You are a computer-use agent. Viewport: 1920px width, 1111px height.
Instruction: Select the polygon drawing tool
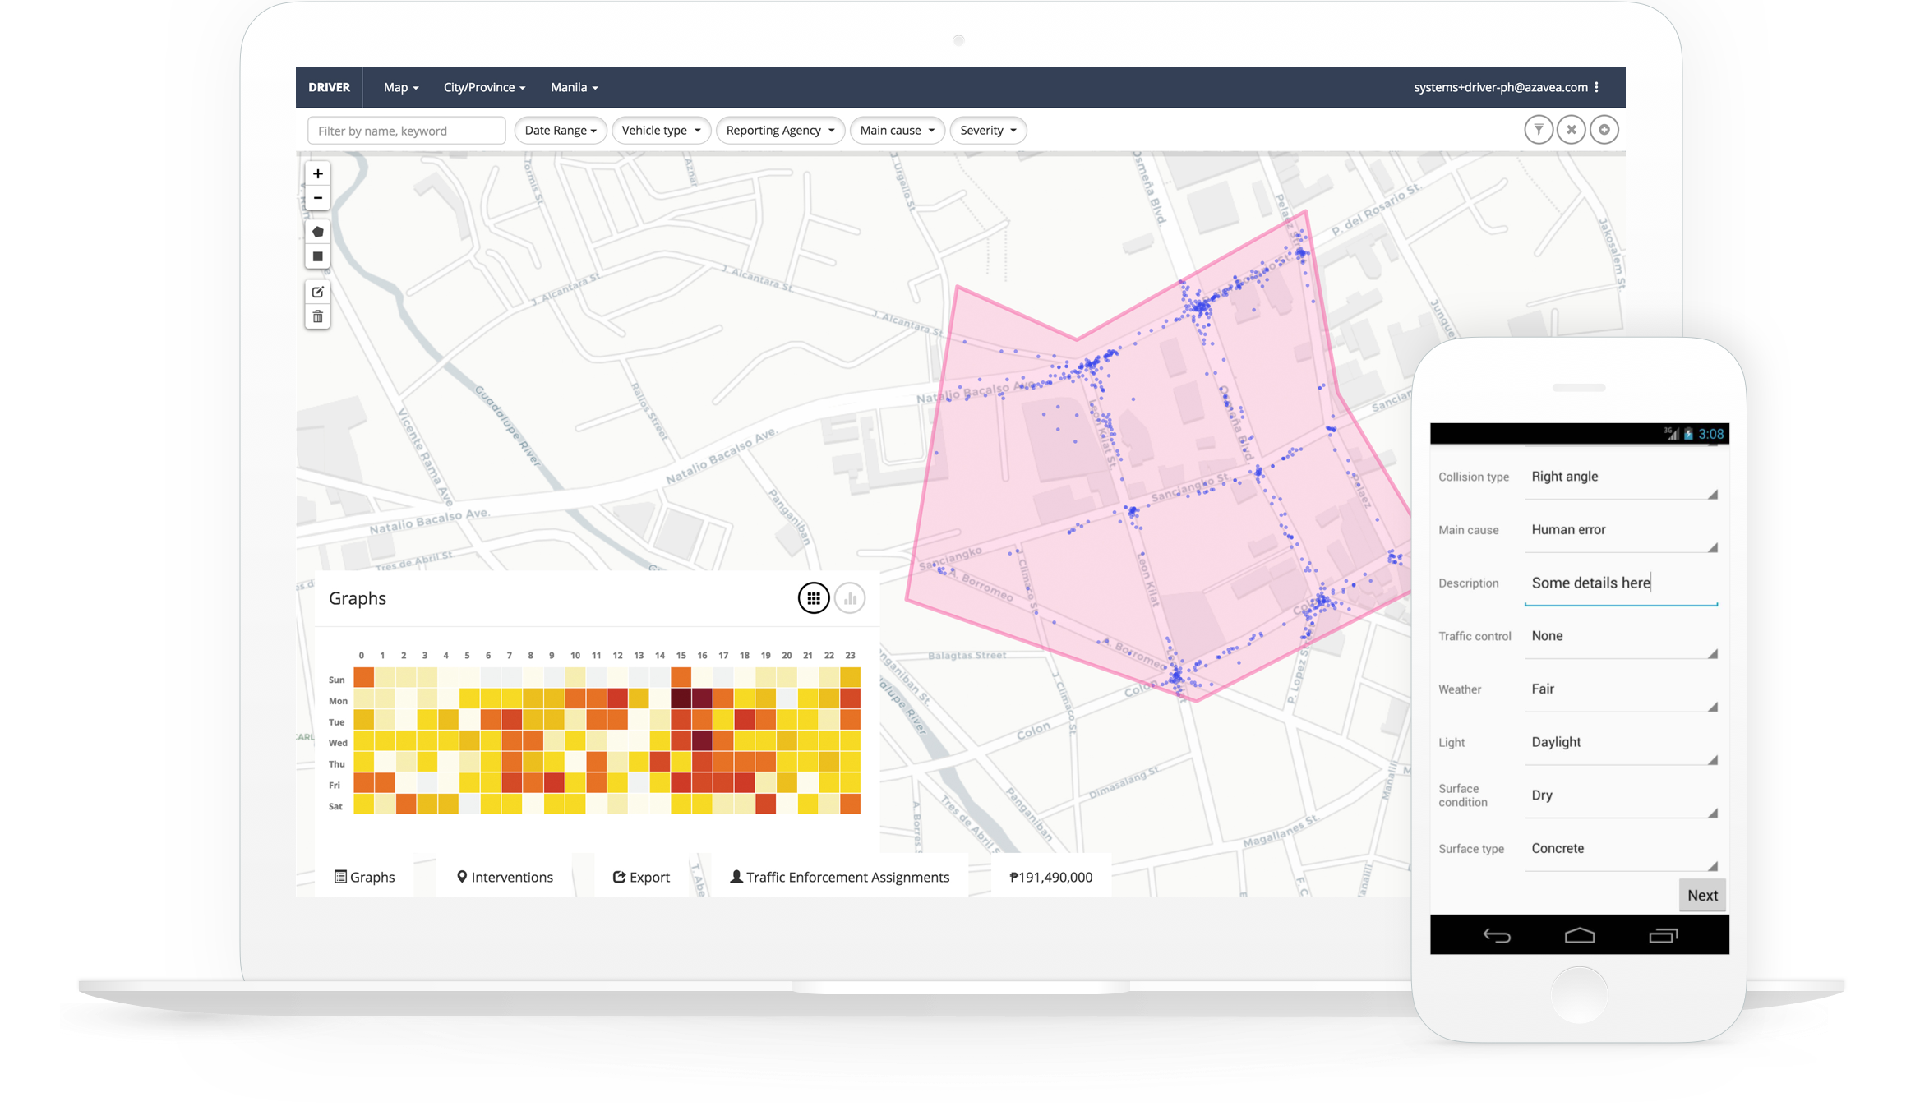[317, 232]
